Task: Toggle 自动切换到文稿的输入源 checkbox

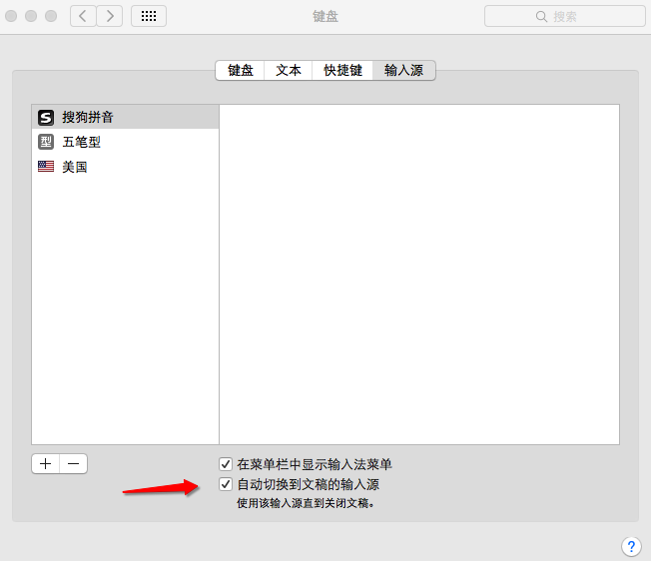Action: point(226,484)
